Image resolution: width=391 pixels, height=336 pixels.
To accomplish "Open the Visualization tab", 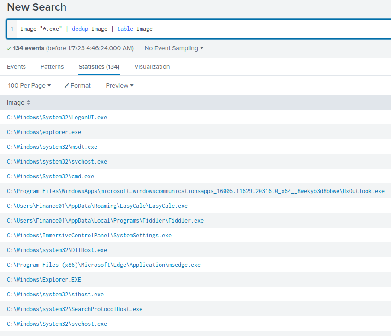I will 152,66.
